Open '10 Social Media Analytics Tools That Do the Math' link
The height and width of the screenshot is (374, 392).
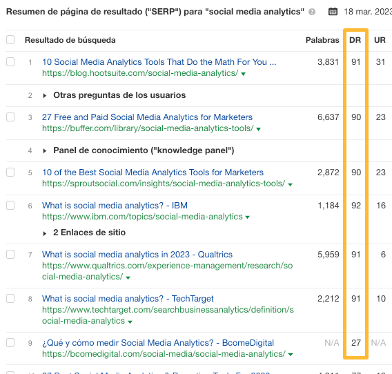159,61
